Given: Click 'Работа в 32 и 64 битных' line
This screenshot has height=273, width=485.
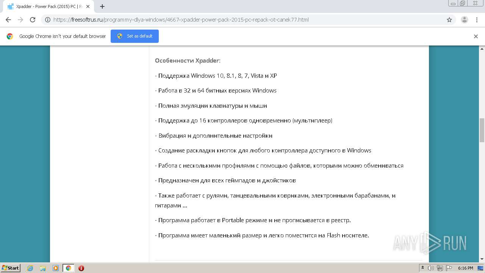Looking at the screenshot, I should pos(216,91).
